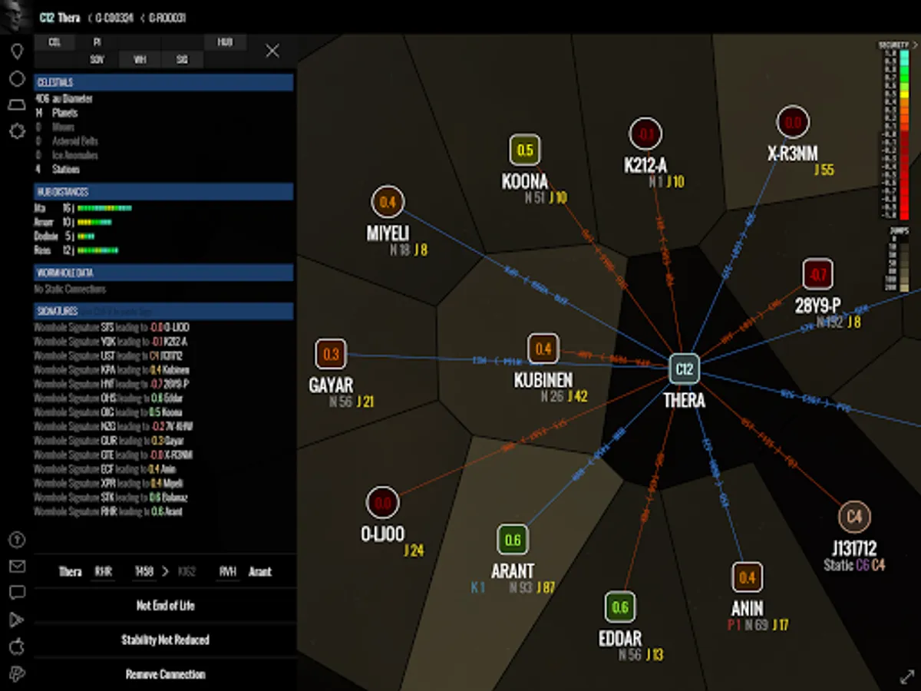This screenshot has width=921, height=691.
Task: Edit the RVH destination signature field
Action: pyautogui.click(x=228, y=572)
